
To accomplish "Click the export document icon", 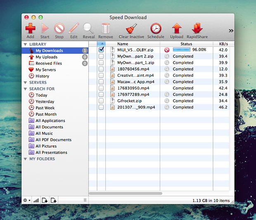I will (54, 200).
